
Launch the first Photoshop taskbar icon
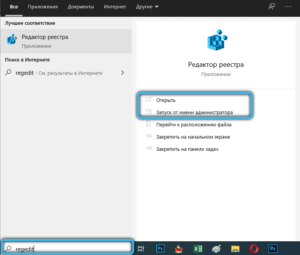coord(160,249)
